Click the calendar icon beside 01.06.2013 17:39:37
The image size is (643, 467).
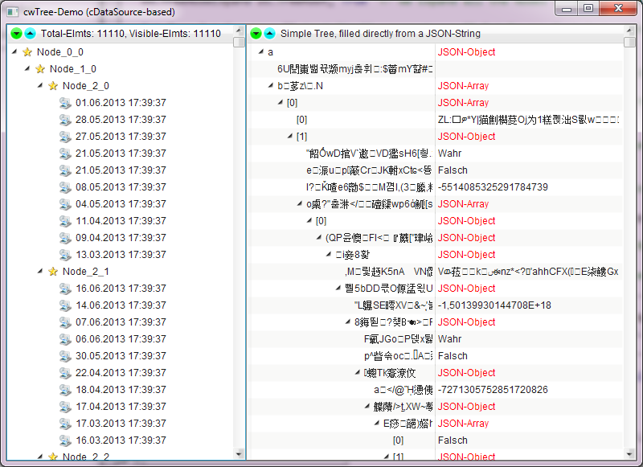(66, 103)
